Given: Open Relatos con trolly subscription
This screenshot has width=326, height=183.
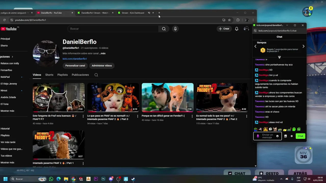Looking at the screenshot, I should tap(10, 64).
